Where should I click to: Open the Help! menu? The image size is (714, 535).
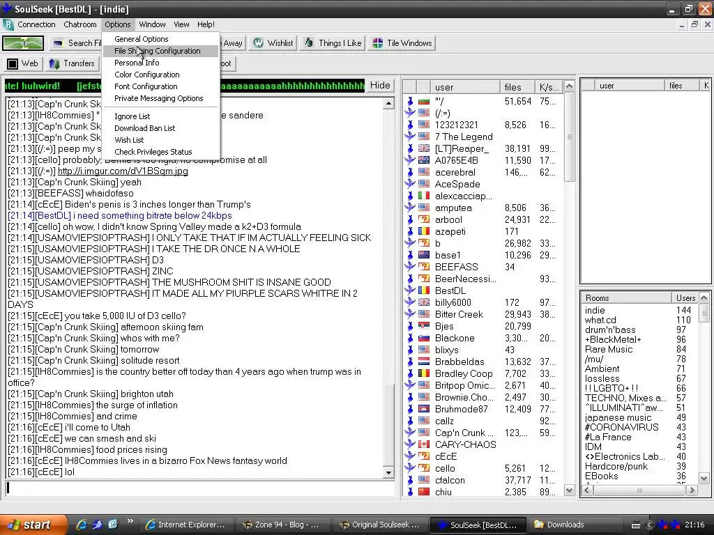pos(206,24)
